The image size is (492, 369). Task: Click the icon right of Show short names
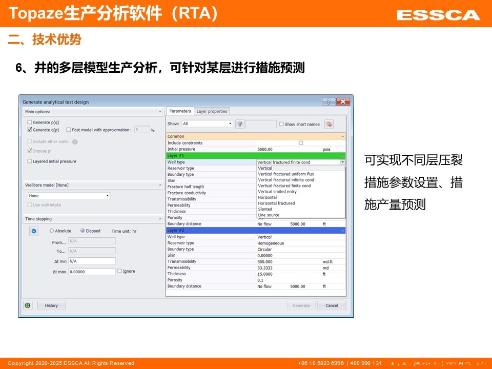(329, 124)
